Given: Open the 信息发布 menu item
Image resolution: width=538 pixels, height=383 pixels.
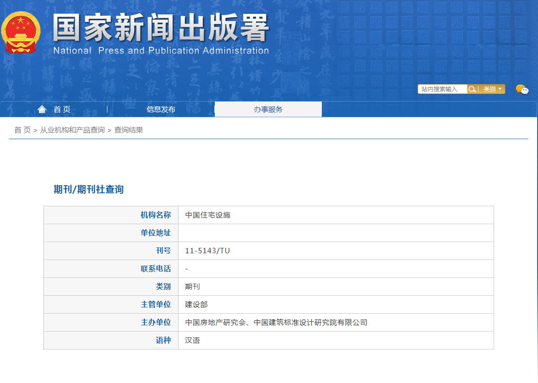Looking at the screenshot, I should 161,110.
